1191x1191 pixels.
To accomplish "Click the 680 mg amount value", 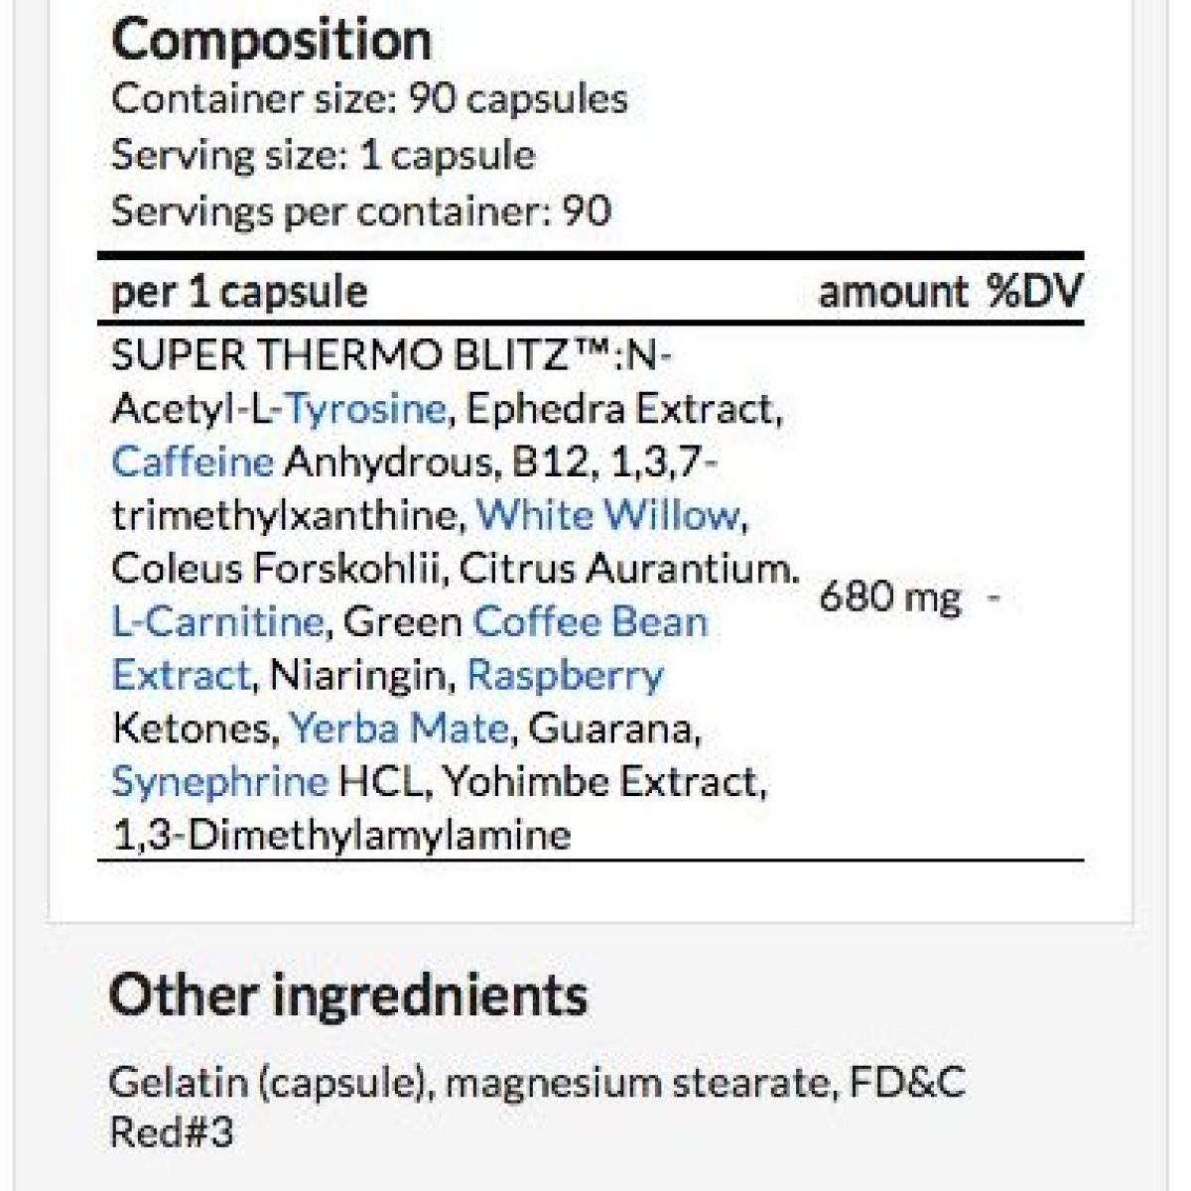I will pos(890,598).
